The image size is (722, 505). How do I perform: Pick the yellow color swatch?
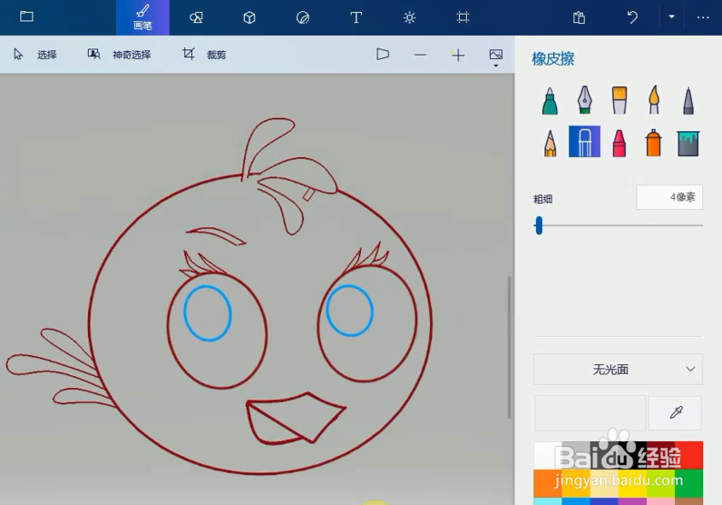click(632, 484)
